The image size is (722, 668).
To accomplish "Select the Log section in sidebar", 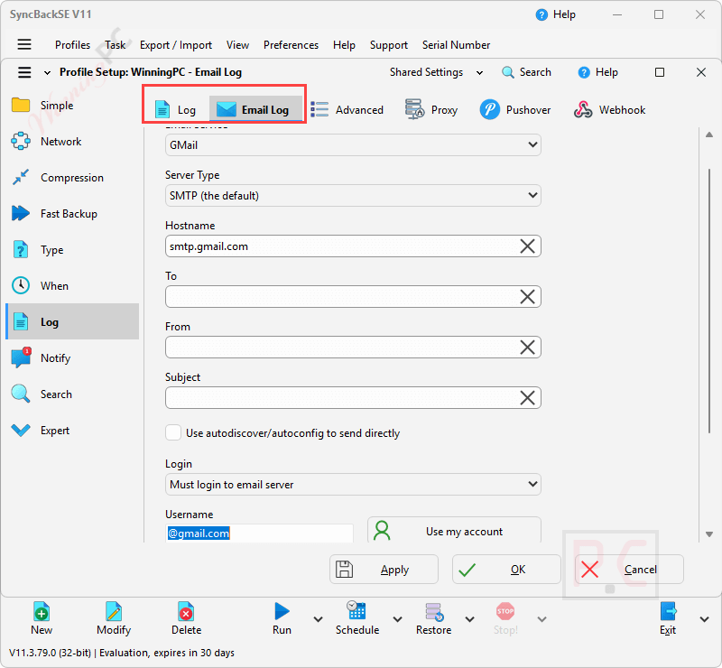I will click(x=72, y=321).
